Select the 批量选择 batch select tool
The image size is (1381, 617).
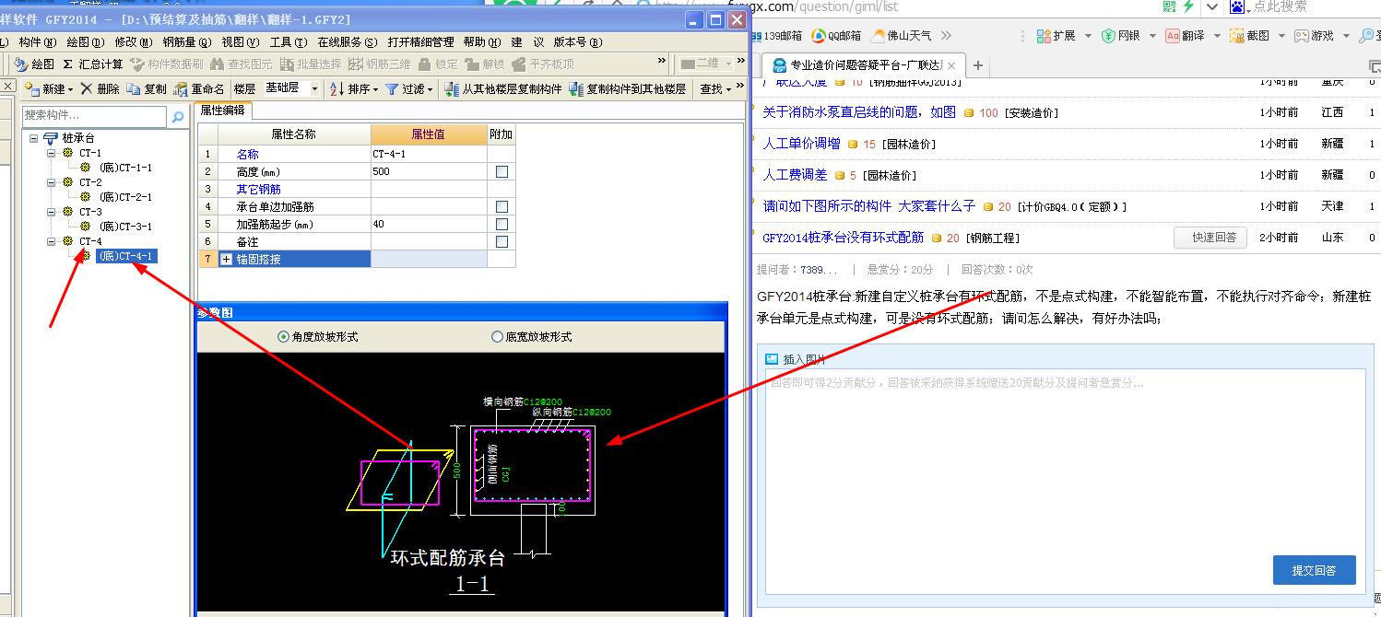point(310,64)
